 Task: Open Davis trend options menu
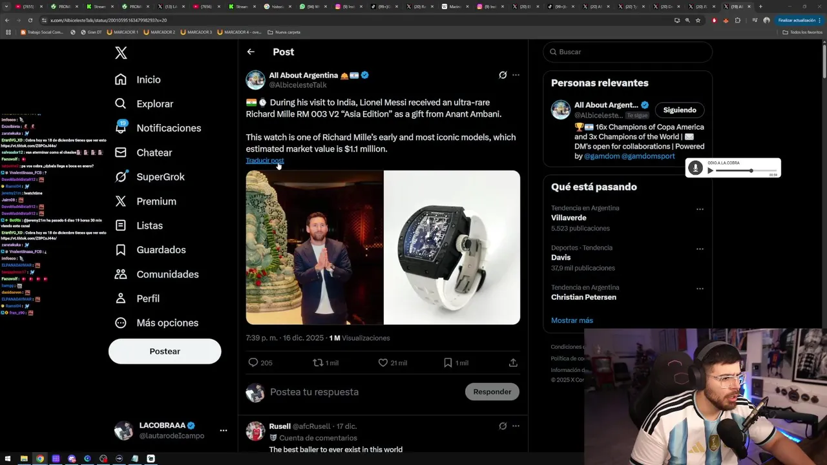click(700, 249)
